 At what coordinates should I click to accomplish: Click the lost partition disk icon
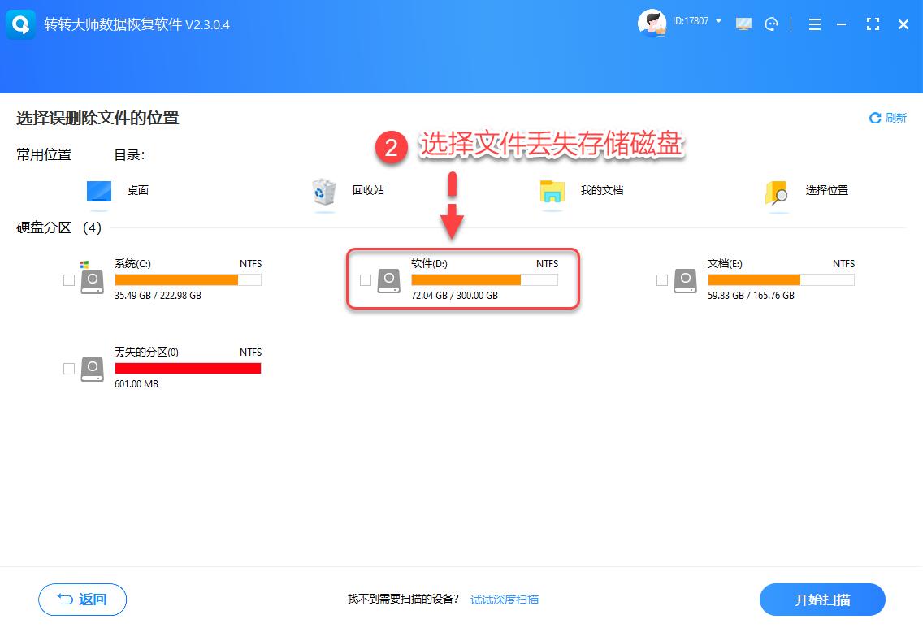[93, 370]
